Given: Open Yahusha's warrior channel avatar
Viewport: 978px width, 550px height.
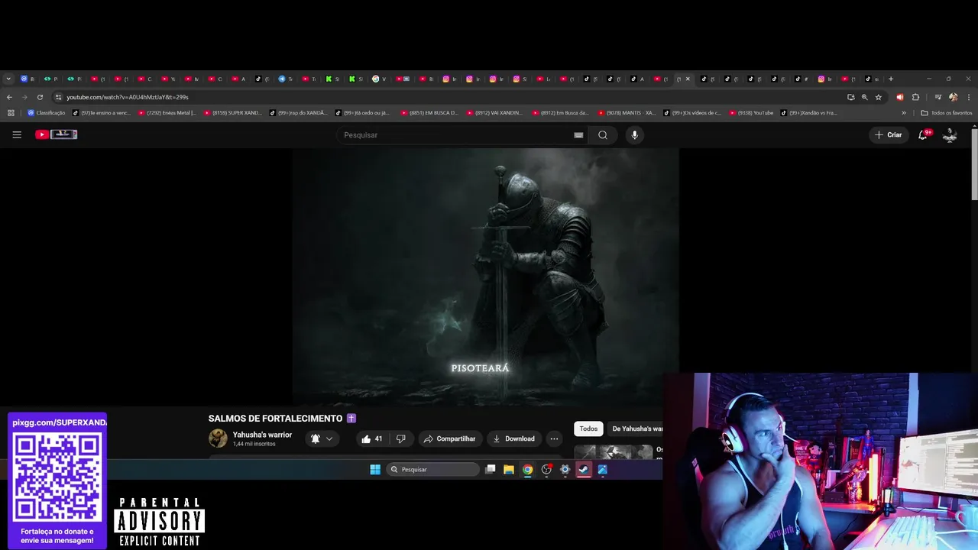Looking at the screenshot, I should point(218,438).
